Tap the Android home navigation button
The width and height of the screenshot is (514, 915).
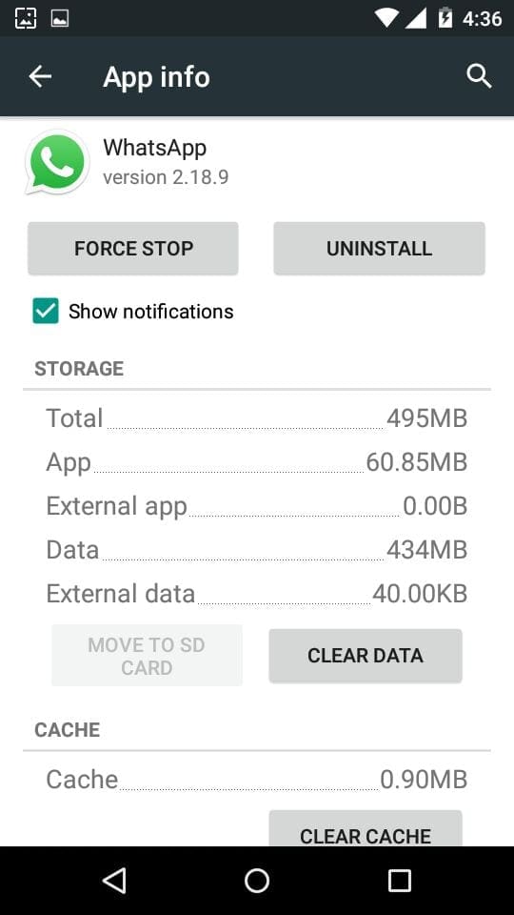pos(257,881)
